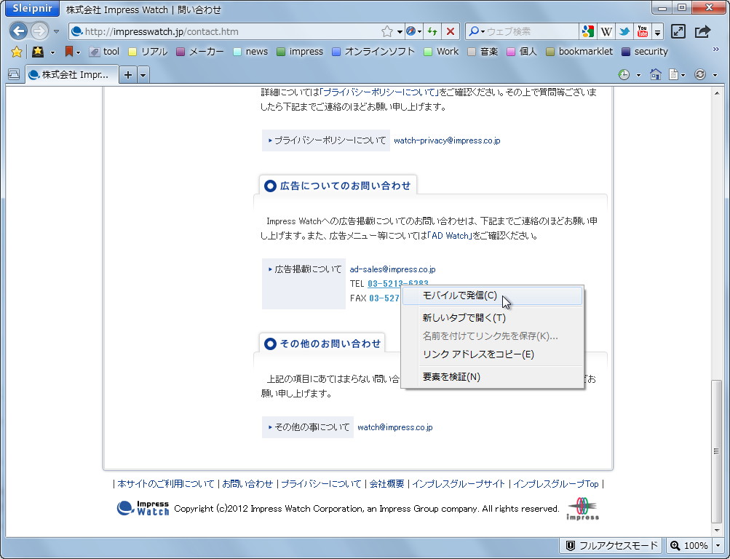Navigate to the home page
The width and height of the screenshot is (730, 559).
pyautogui.click(x=655, y=74)
